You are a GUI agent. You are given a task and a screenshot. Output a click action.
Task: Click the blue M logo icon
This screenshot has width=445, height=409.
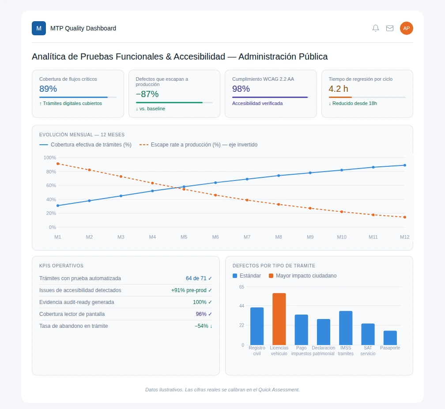pyautogui.click(x=39, y=28)
